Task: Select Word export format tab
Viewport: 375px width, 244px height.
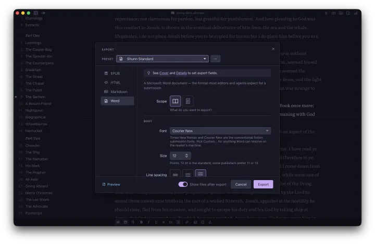Action: pos(117,101)
